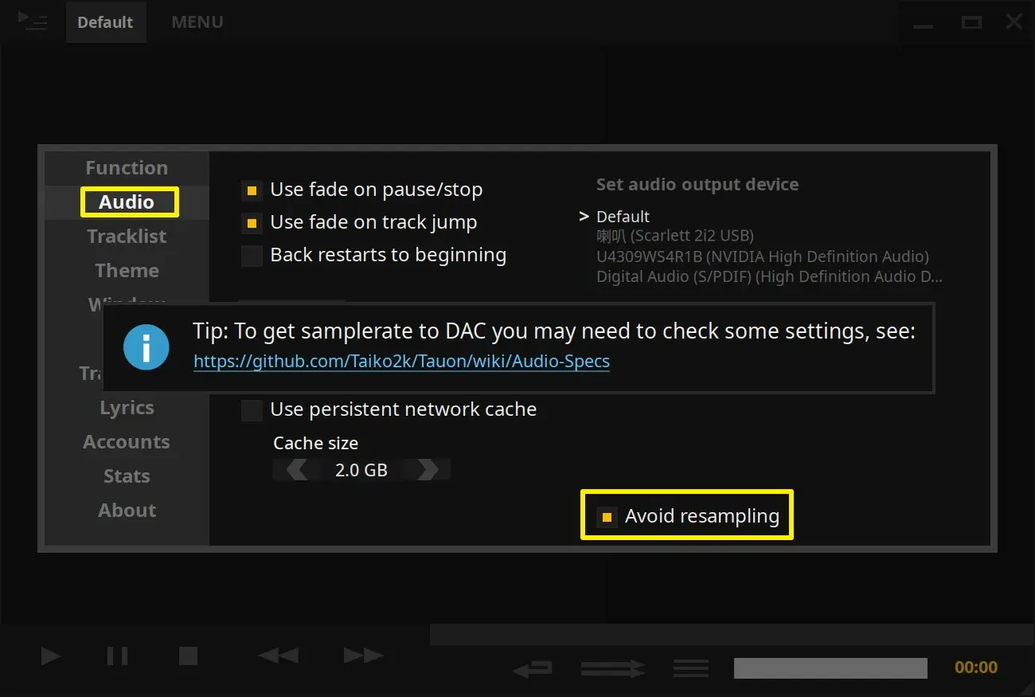The image size is (1035, 697).
Task: Click the seek progress bar
Action: pos(732,635)
